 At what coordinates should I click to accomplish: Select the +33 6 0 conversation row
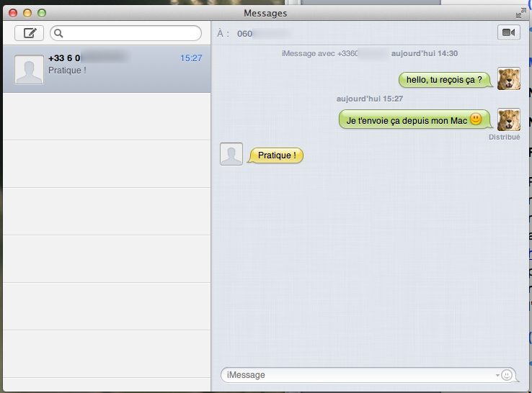[x=107, y=69]
